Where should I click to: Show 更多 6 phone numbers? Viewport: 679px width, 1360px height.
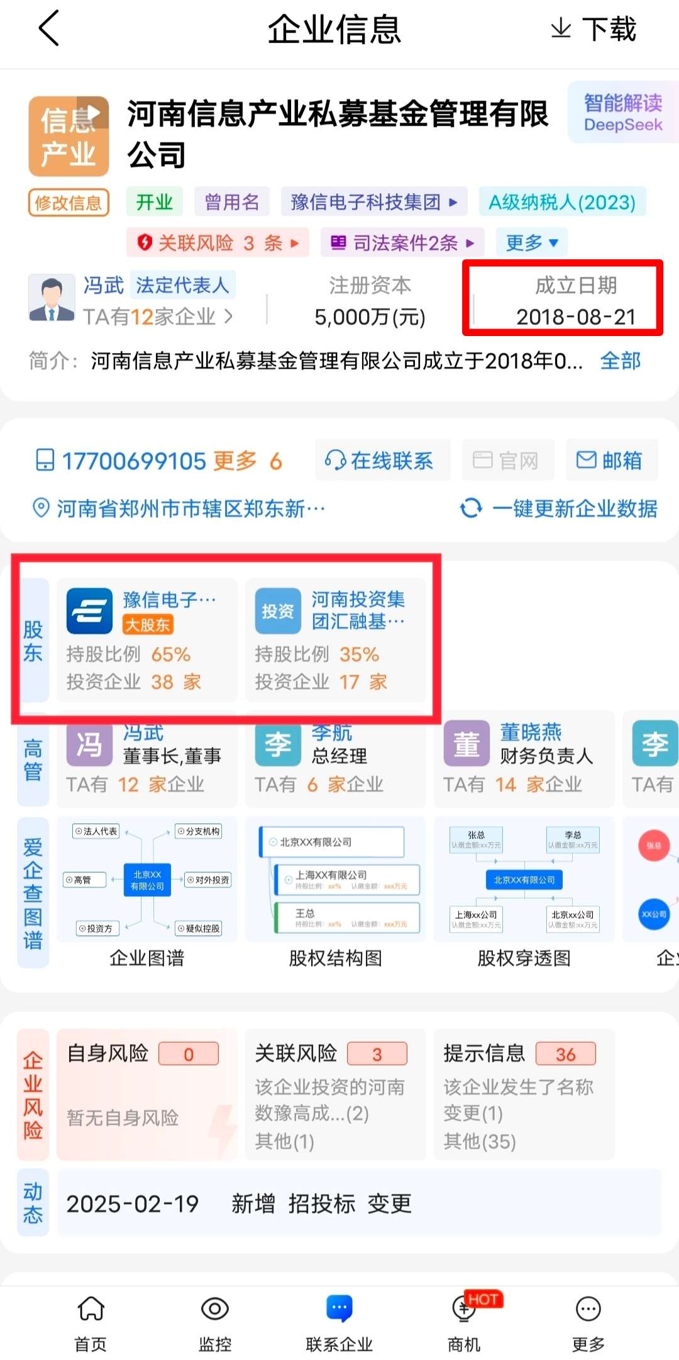coord(248,461)
